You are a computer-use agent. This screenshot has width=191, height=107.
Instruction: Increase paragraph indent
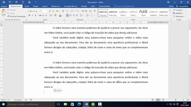pyautogui.click(x=86, y=11)
